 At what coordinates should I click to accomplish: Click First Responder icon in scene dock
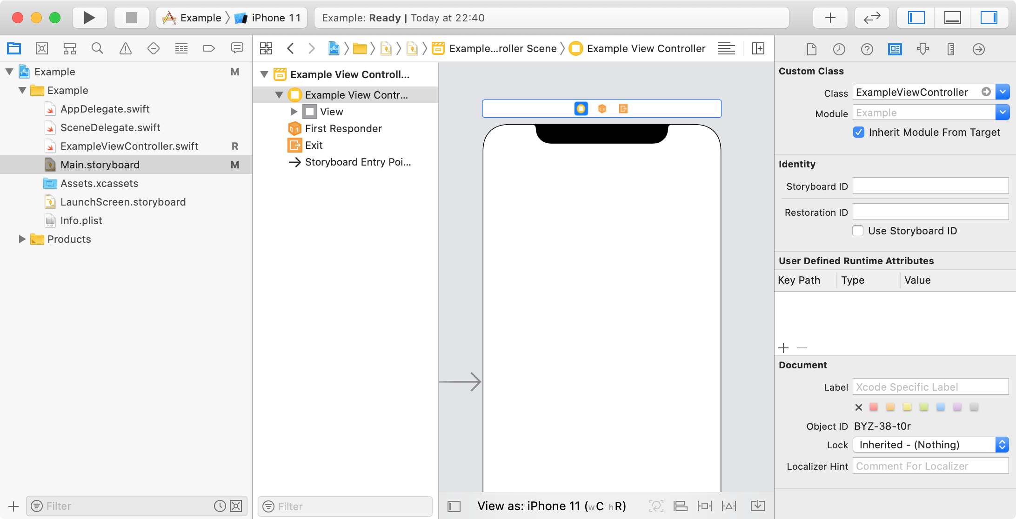[602, 108]
